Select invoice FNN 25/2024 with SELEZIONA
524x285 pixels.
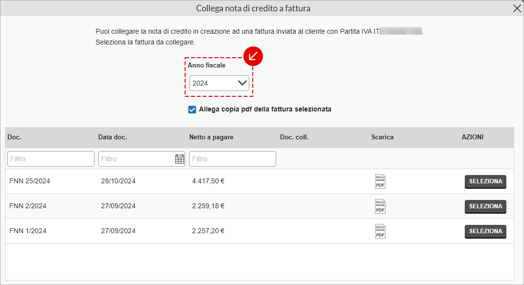point(485,181)
